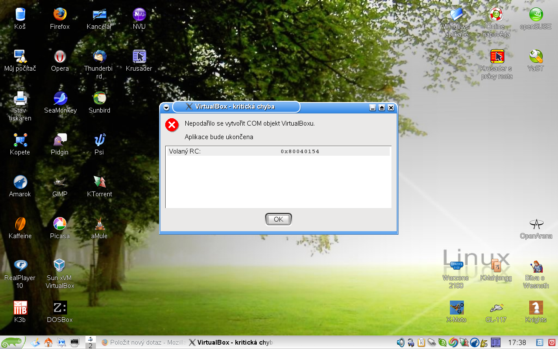Launch the OpenArena game icon
The image size is (558, 349).
[536, 228]
